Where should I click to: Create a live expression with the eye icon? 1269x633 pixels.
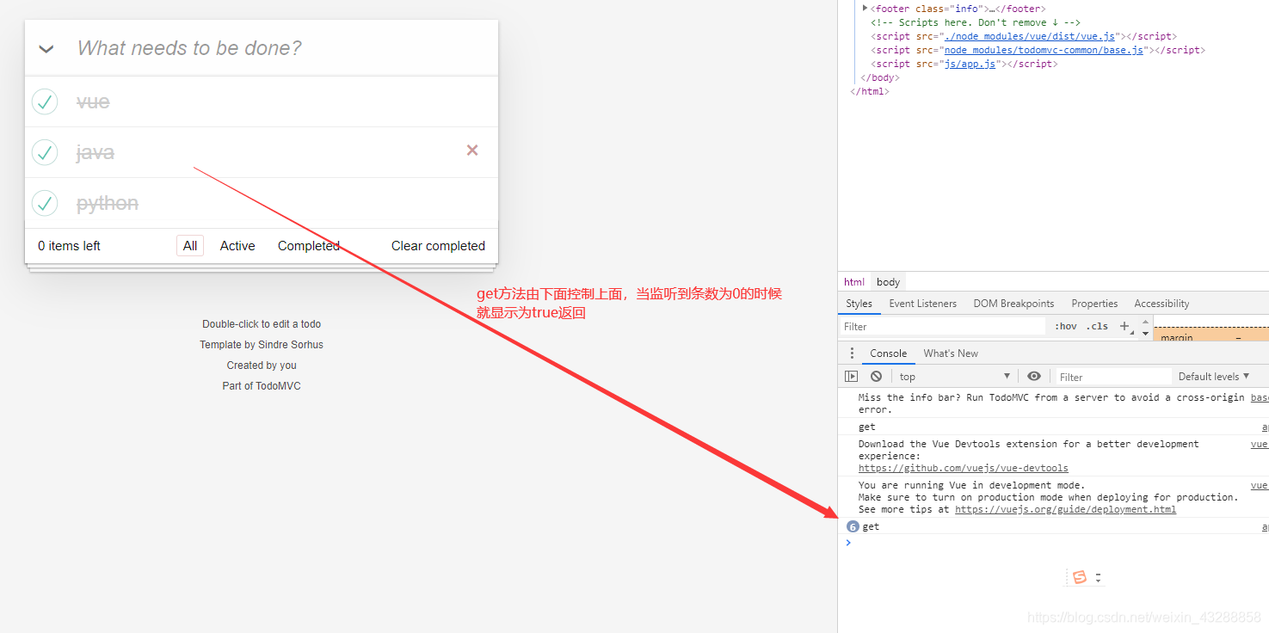(x=1034, y=377)
